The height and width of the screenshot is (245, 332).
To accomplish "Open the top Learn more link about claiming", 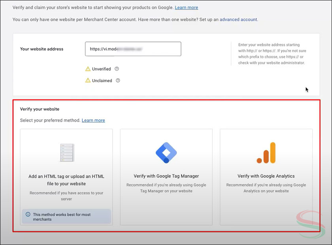I will (186, 8).
